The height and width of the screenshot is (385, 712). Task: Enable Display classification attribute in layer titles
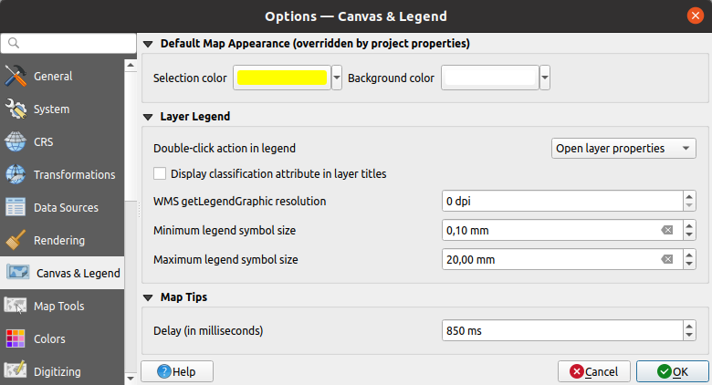161,173
